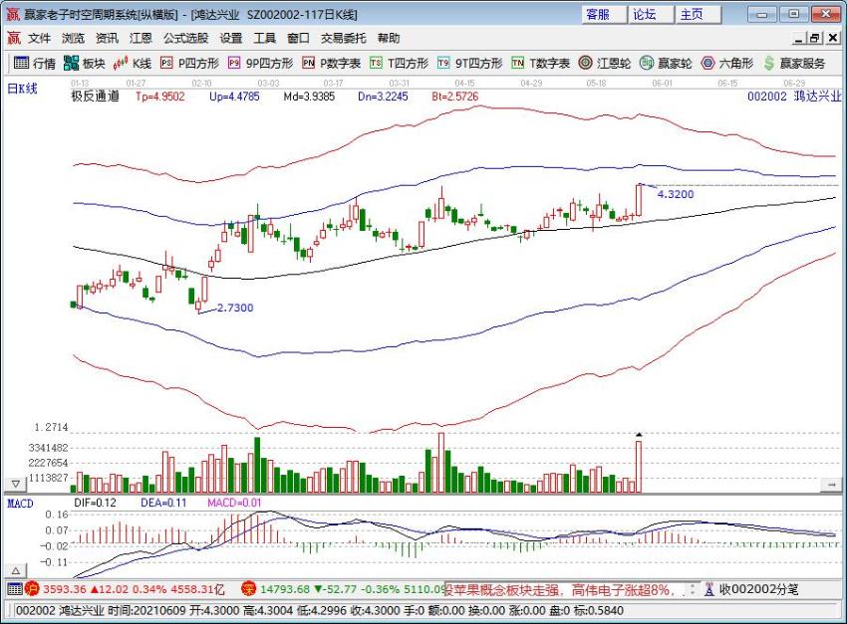This screenshot has height=624, width=847.
Task: Click the 极反通道 indicator name
Action: point(95,97)
